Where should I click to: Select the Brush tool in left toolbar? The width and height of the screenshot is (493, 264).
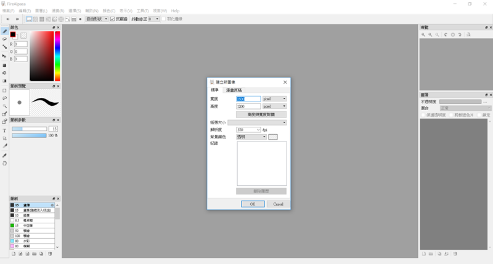pos(4,31)
